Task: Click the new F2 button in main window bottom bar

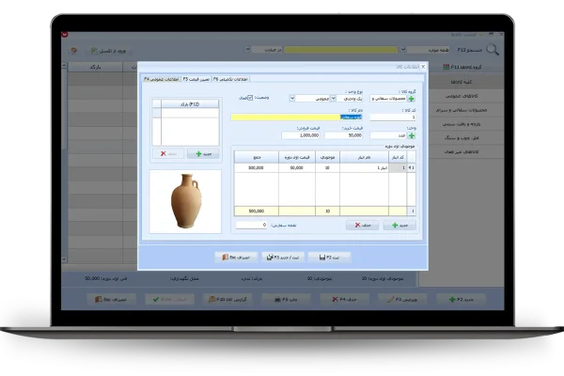Action: pyautogui.click(x=462, y=299)
